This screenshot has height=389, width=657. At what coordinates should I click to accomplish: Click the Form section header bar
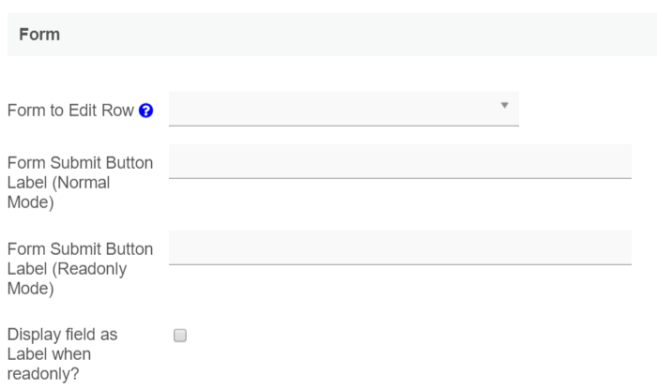328,35
